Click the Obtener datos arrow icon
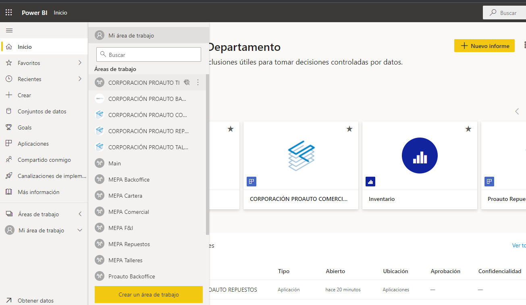 coord(9,301)
